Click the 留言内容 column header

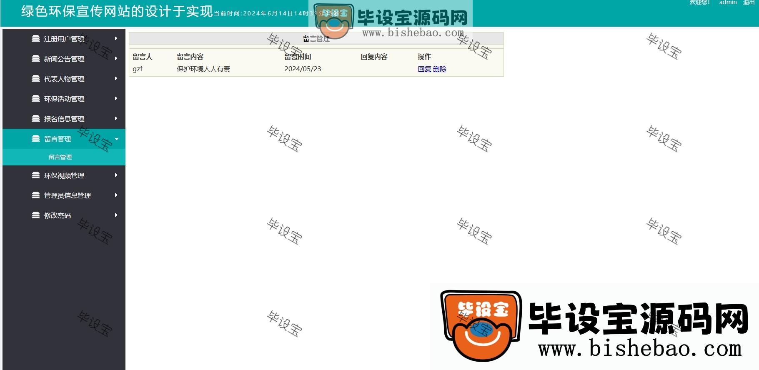(190, 57)
